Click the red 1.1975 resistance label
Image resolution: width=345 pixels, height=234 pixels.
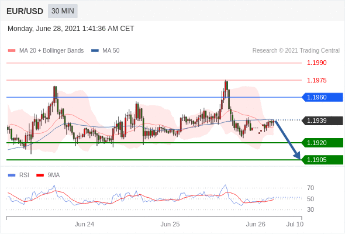316,80
